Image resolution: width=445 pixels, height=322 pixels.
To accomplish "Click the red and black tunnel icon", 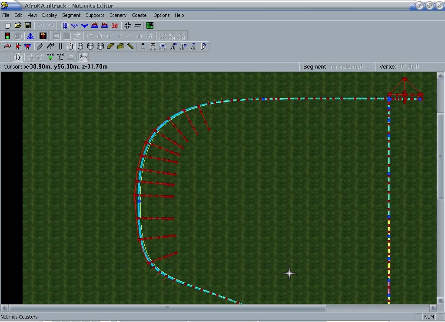I will (x=43, y=36).
